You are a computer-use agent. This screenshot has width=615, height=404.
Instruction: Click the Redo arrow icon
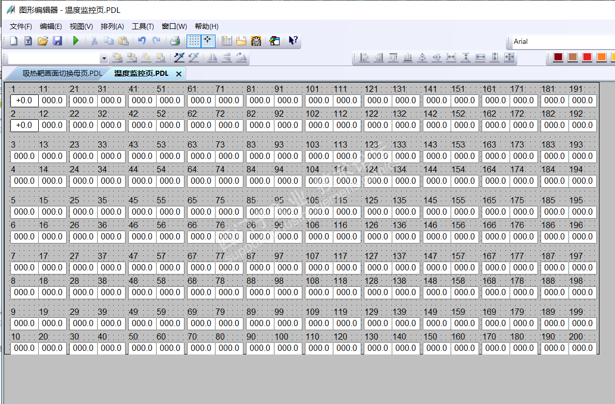157,41
